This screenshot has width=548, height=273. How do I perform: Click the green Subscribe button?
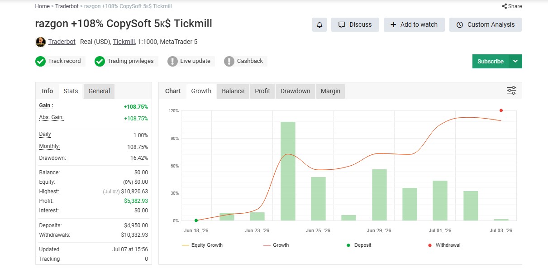pyautogui.click(x=491, y=62)
